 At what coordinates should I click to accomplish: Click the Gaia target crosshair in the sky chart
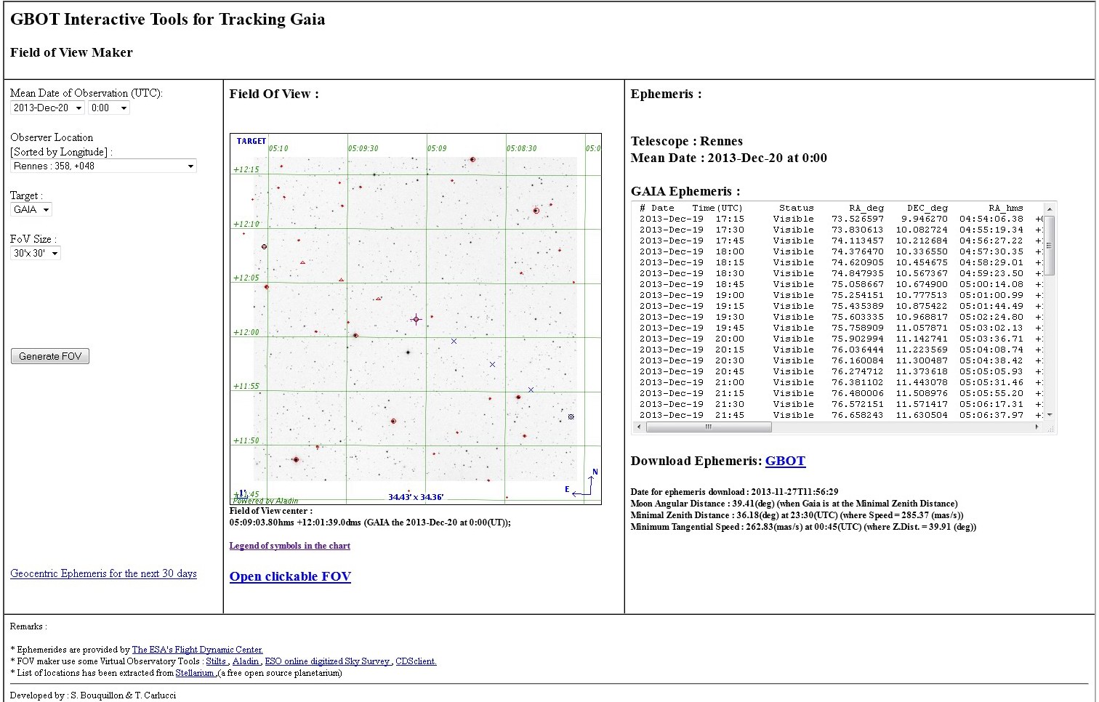(416, 319)
